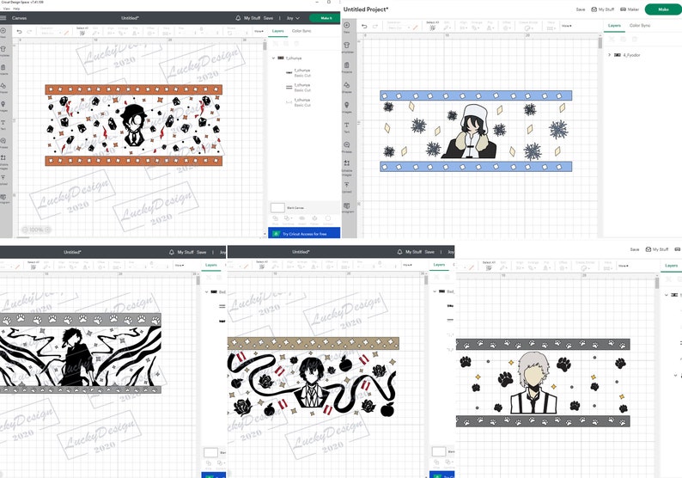Click the Blank Canvas color swatch
Screen dimensions: 682x478
point(277,208)
